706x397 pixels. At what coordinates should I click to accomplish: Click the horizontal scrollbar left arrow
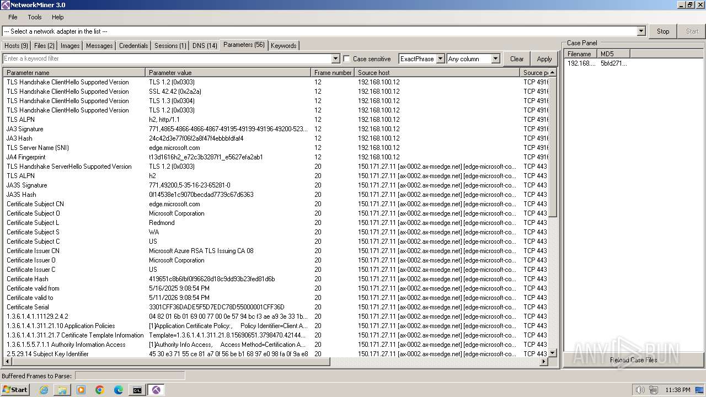7,362
